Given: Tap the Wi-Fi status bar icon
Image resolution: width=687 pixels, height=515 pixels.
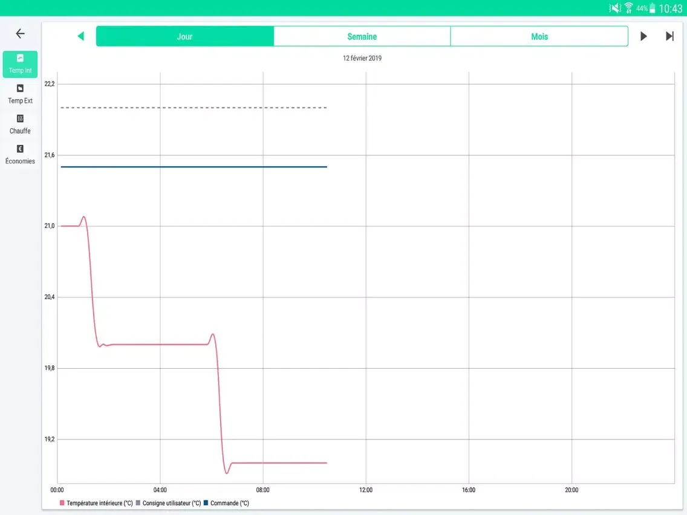Looking at the screenshot, I should 629,8.
